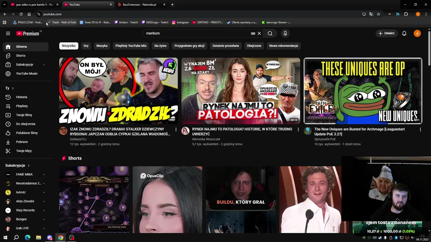Image resolution: width=431 pixels, height=242 pixels.
Task: Open the 7TV extension icon
Action: coord(398,14)
